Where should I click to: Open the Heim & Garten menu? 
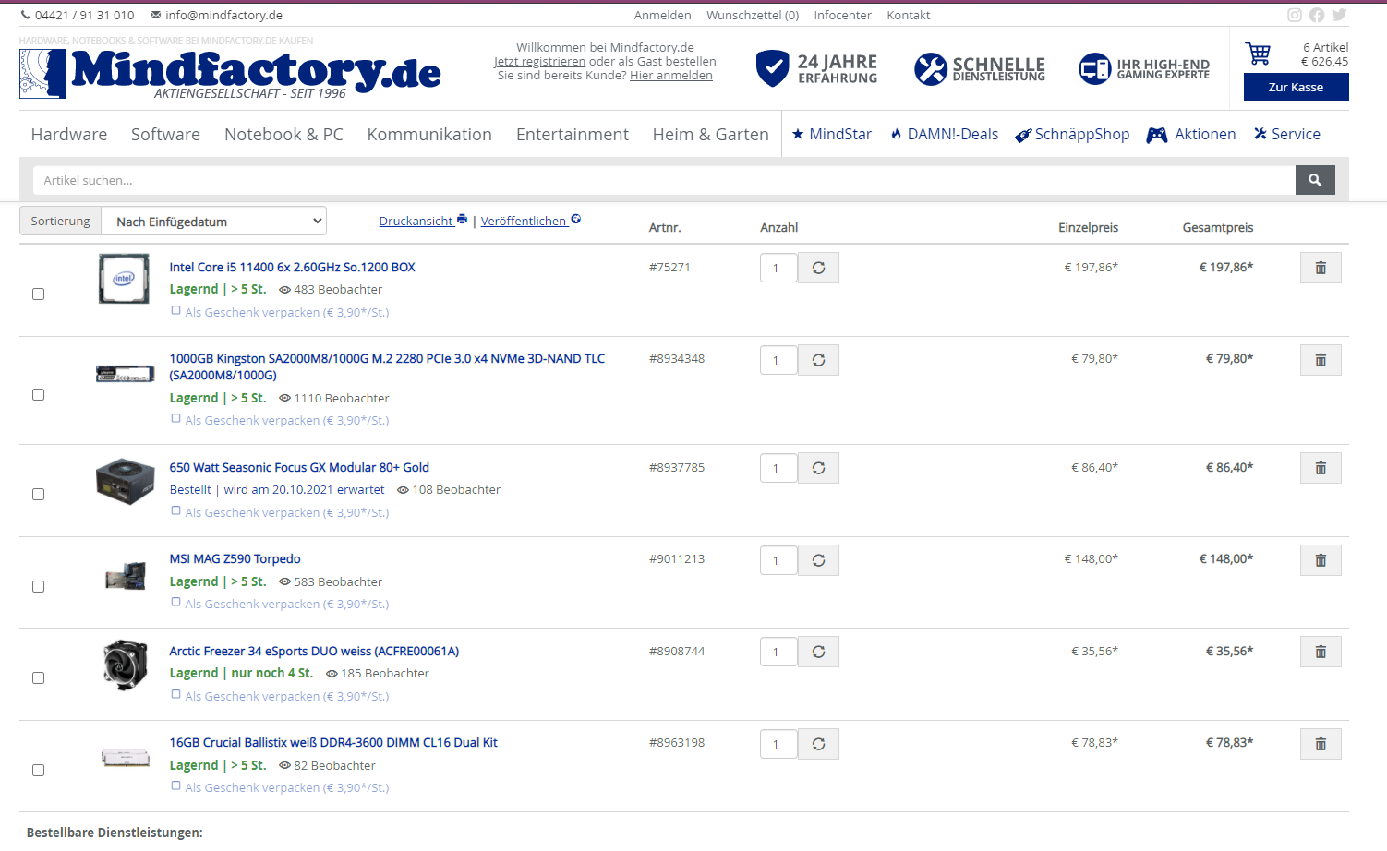710,134
